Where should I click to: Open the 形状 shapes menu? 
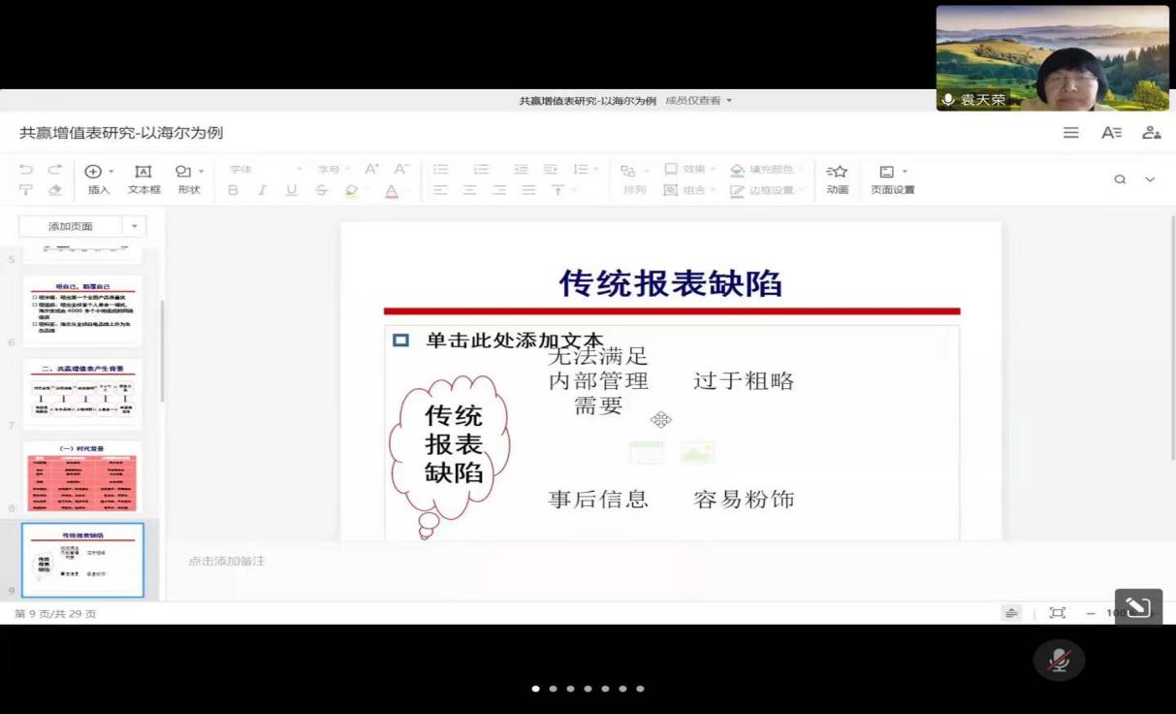188,178
